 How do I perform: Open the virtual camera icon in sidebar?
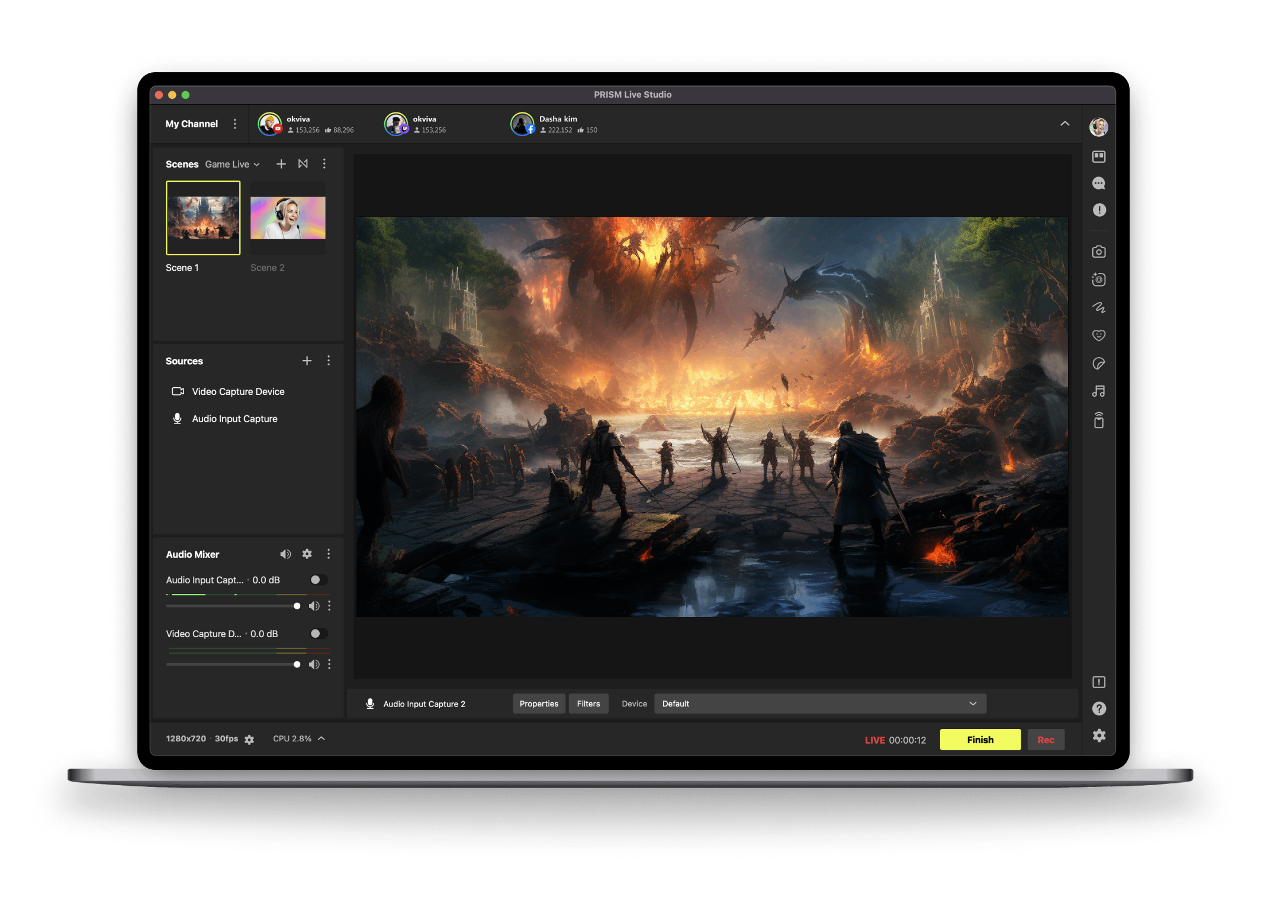[x=1099, y=279]
